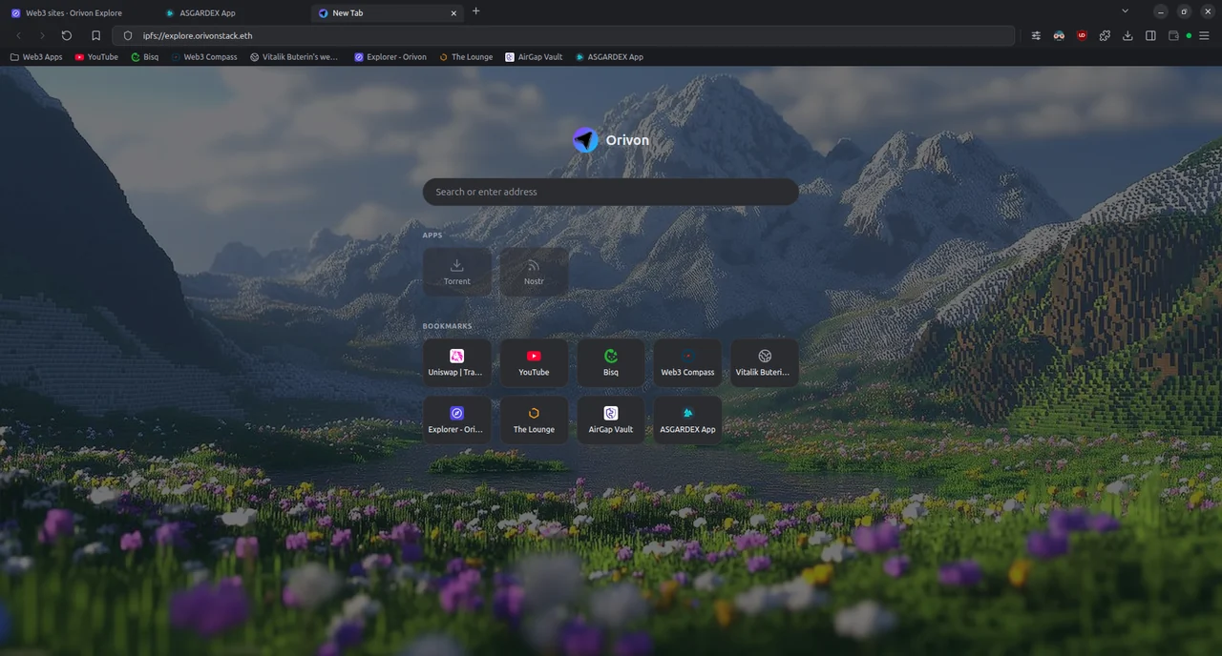Open The Lounge from bookmarks bar
1222x656 pixels.
466,57
